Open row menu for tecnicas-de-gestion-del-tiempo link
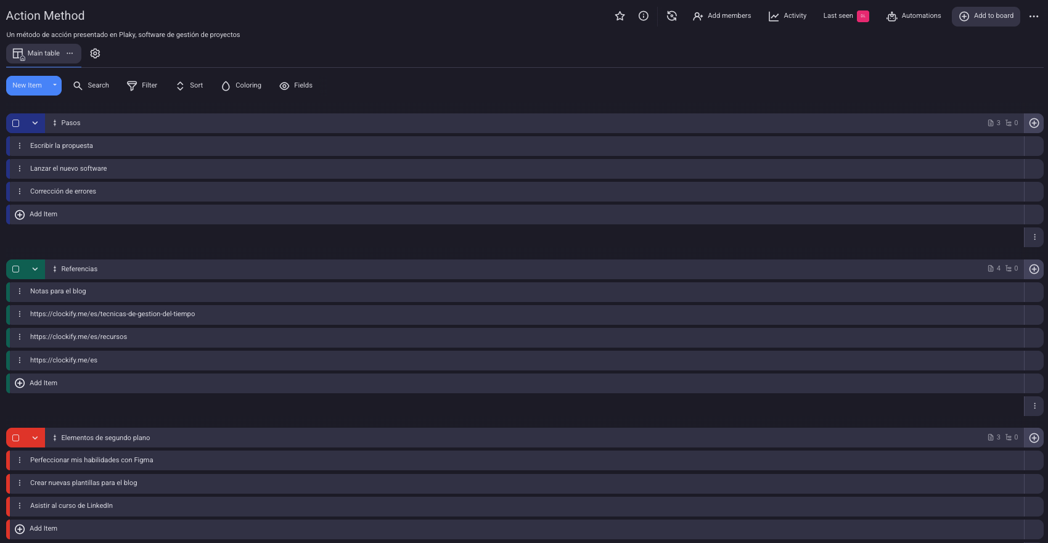The height and width of the screenshot is (543, 1048). coord(20,314)
